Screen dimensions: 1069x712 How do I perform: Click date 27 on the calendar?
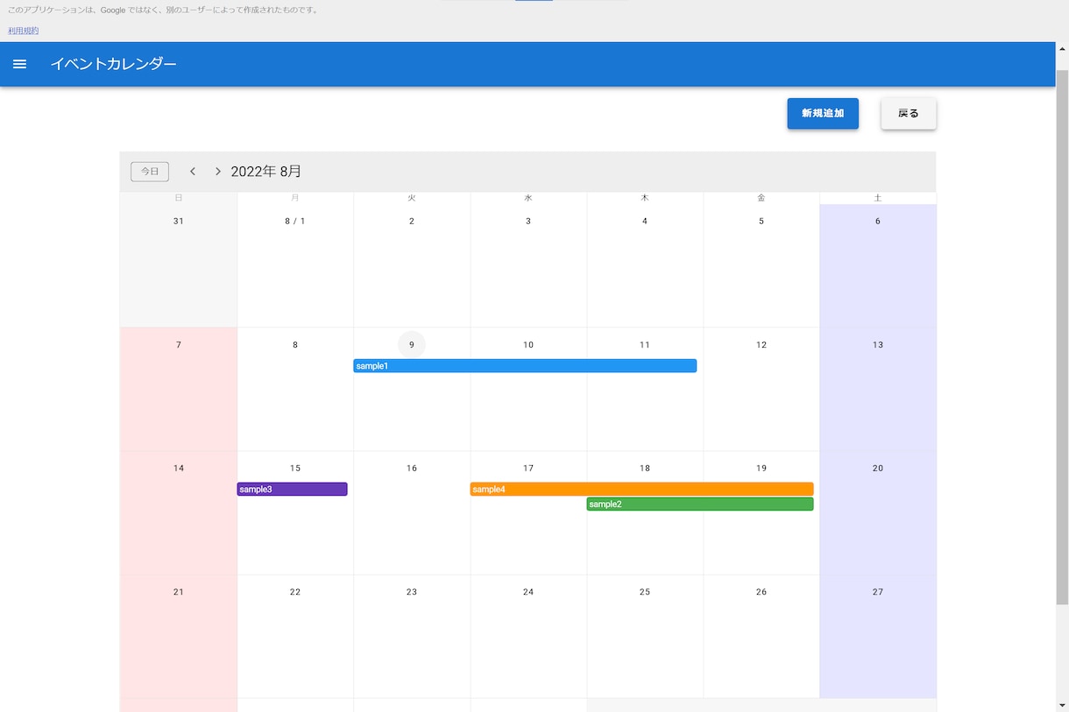point(878,592)
